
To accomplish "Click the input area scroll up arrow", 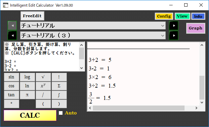I will 82,45.
